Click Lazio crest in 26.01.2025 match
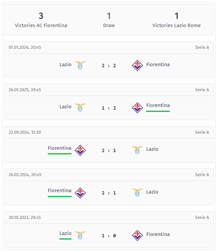The height and width of the screenshot is (252, 217). click(x=80, y=107)
